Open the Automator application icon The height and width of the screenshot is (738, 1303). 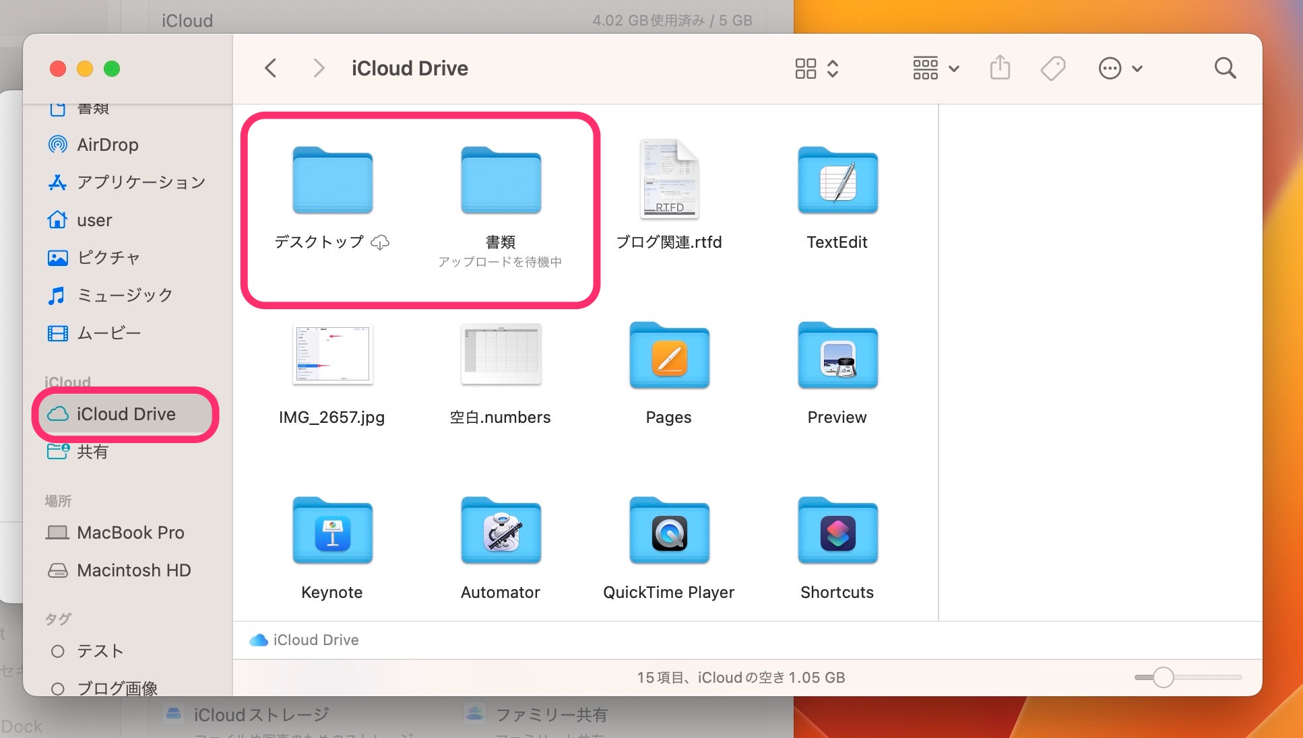[x=499, y=534]
